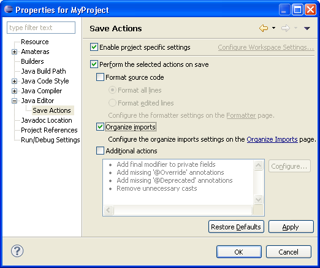Image resolution: width=320 pixels, height=268 pixels.
Task: Click the actions list scroll left arrow
Action: point(109,210)
